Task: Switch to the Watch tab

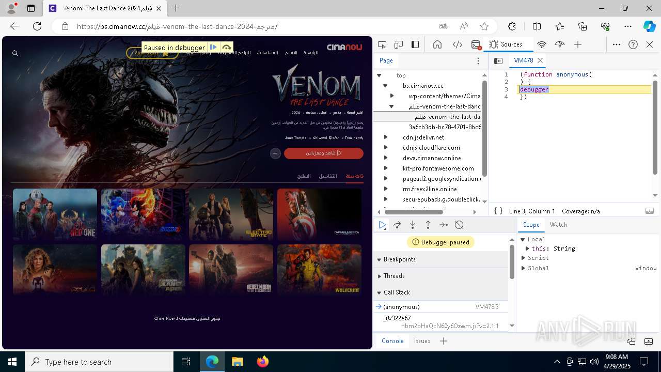Action: [558, 225]
